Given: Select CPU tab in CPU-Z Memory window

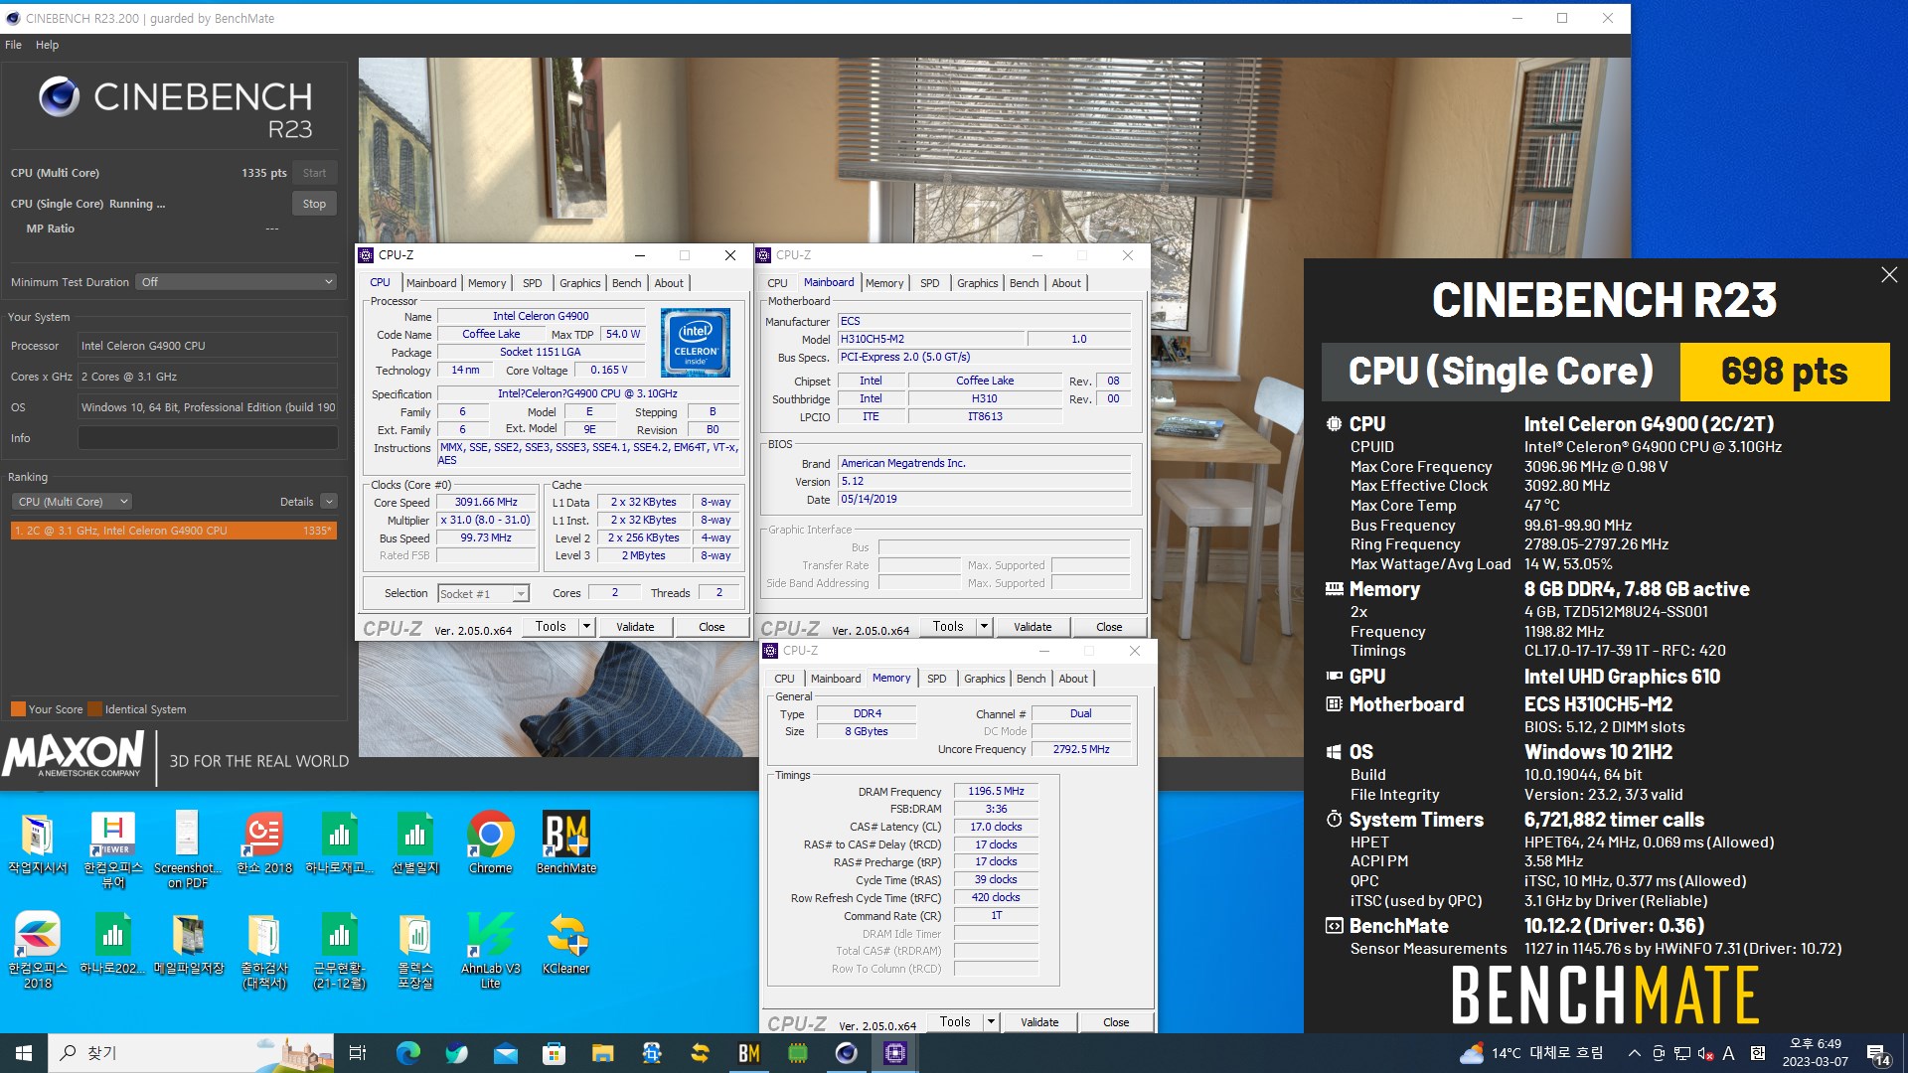Looking at the screenshot, I should pyautogui.click(x=784, y=679).
